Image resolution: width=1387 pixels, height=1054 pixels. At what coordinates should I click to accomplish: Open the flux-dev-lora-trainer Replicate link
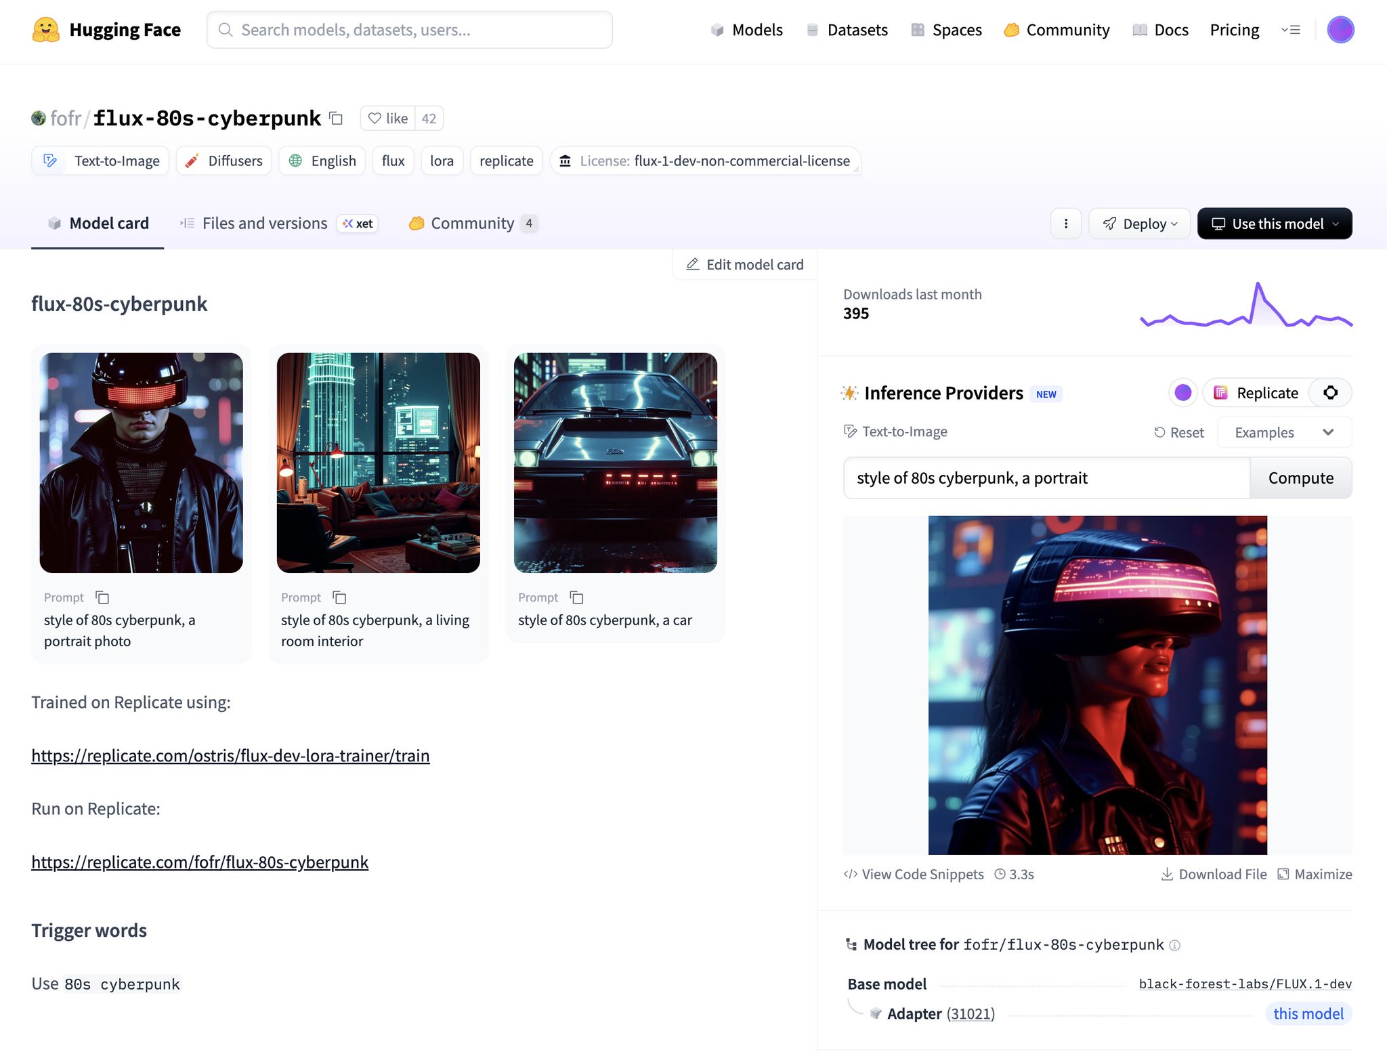230,755
